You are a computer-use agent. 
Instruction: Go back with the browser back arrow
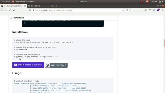pos(2,10)
